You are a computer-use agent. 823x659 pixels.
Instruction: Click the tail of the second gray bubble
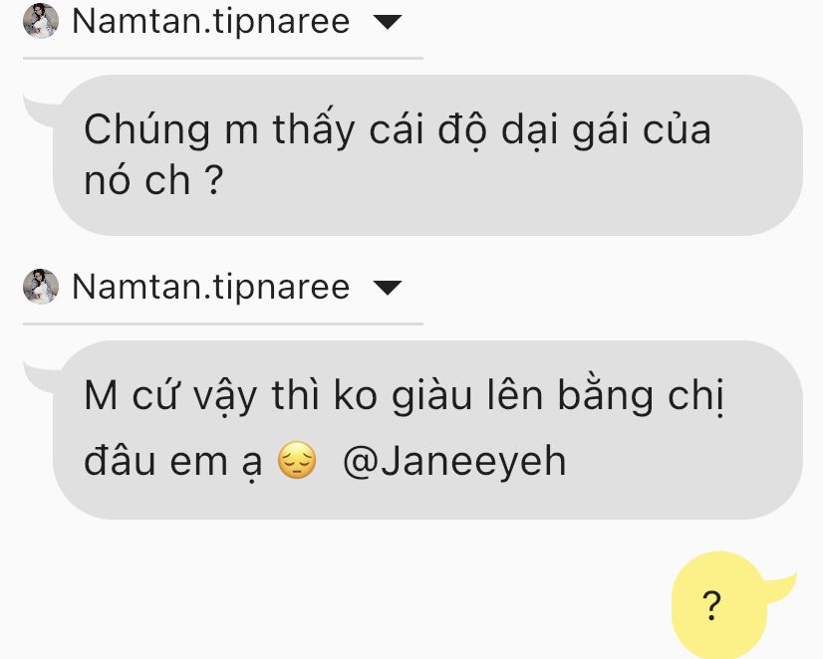(x=41, y=376)
